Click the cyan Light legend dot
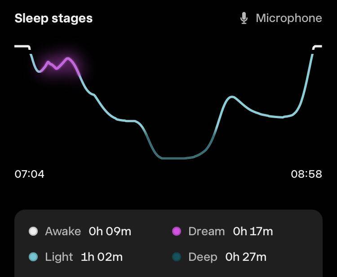337x277 pixels. (x=33, y=257)
